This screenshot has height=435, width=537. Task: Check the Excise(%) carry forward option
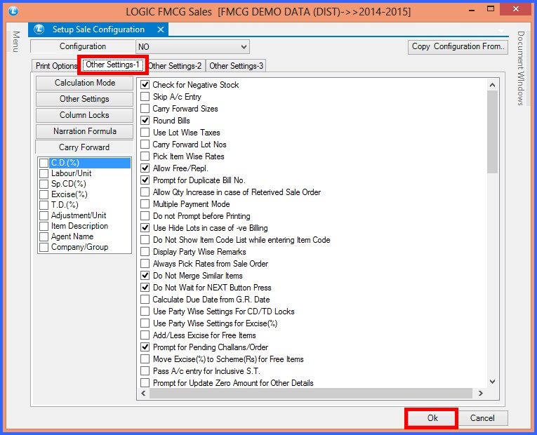[44, 195]
